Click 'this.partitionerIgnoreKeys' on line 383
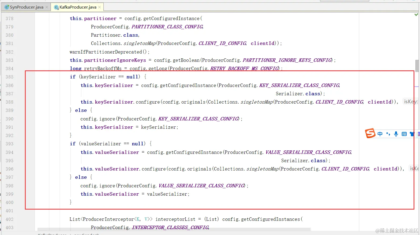Screen dimensions: 420x235 [x=108, y=60]
